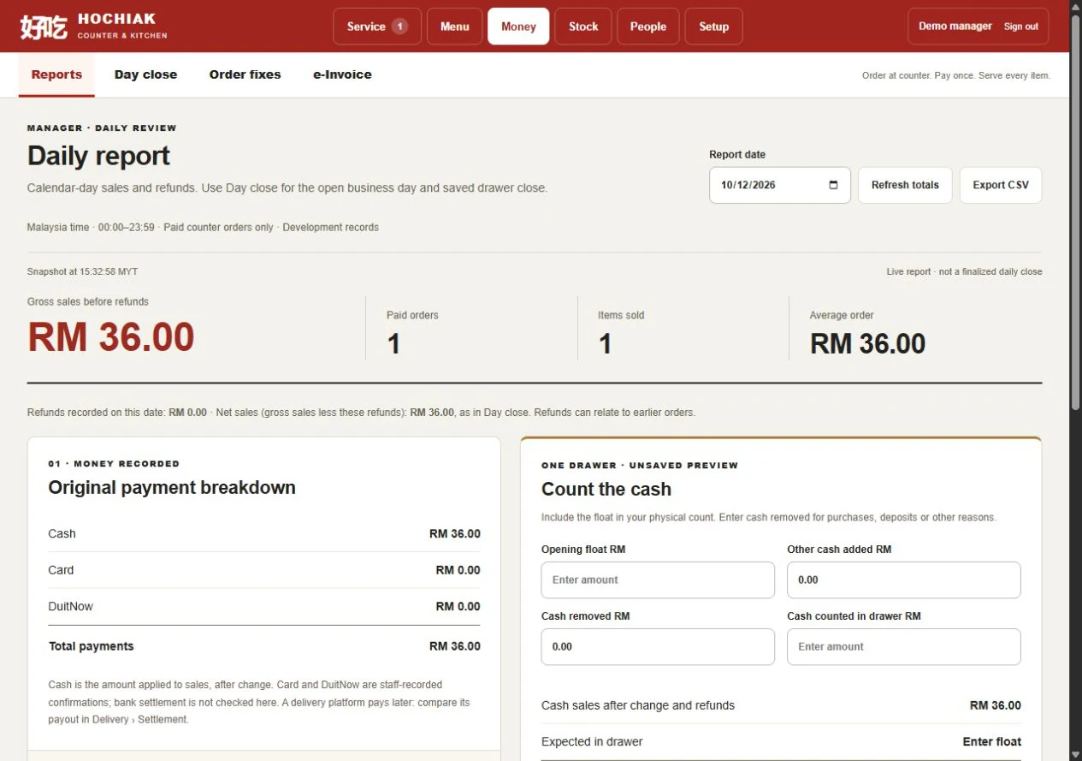Screen dimensions: 1082x761
Task: Open the Order fixes sub-tab
Action: coord(245,74)
